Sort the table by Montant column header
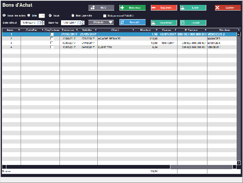Image resolution: width=243 pixels, height=183 pixels. [x=145, y=30]
